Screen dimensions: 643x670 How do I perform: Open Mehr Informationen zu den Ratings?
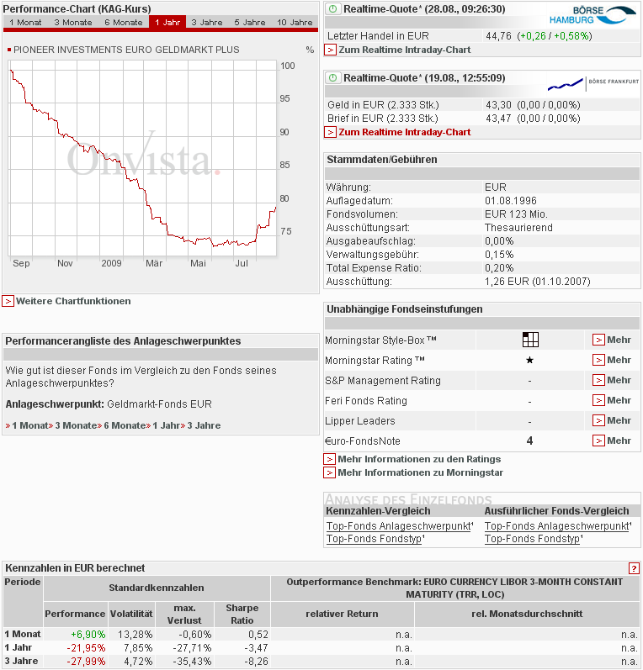click(419, 459)
